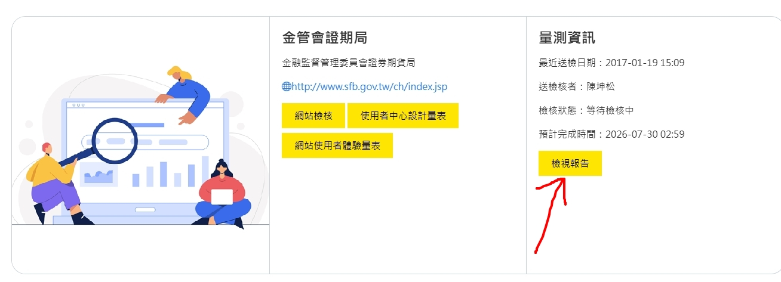
Task: Click the 最近送檢日期 date line
Action: pos(612,63)
